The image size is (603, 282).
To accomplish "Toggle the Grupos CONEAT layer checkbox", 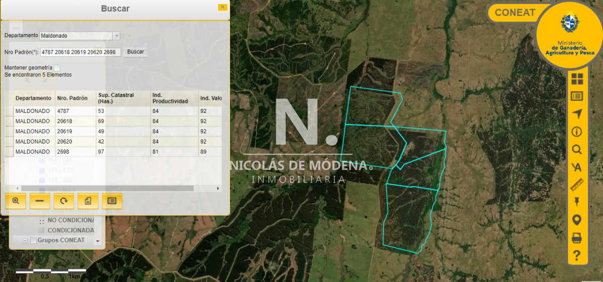I will (33, 240).
